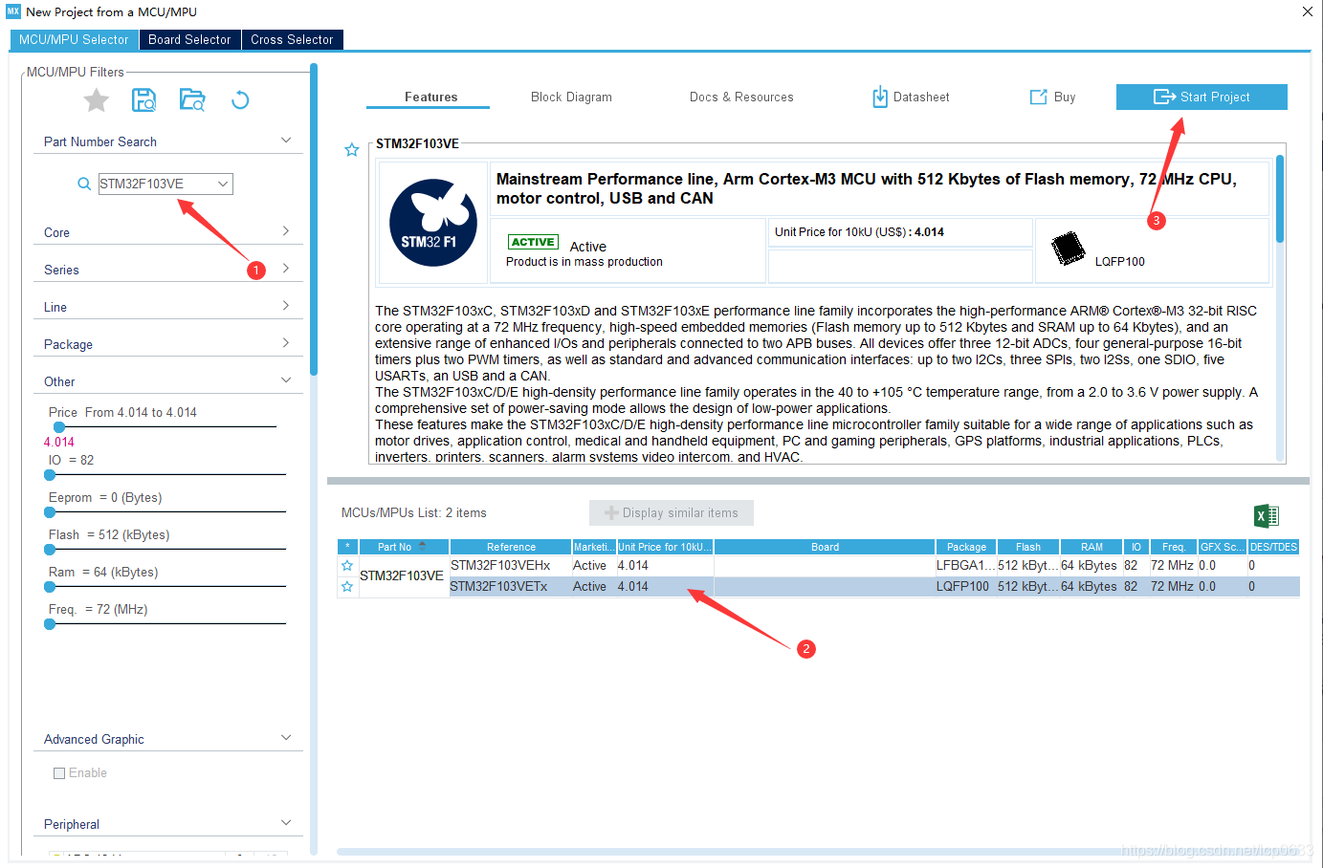
Task: Enable the Advanced Graphic checkbox
Action: click(59, 773)
